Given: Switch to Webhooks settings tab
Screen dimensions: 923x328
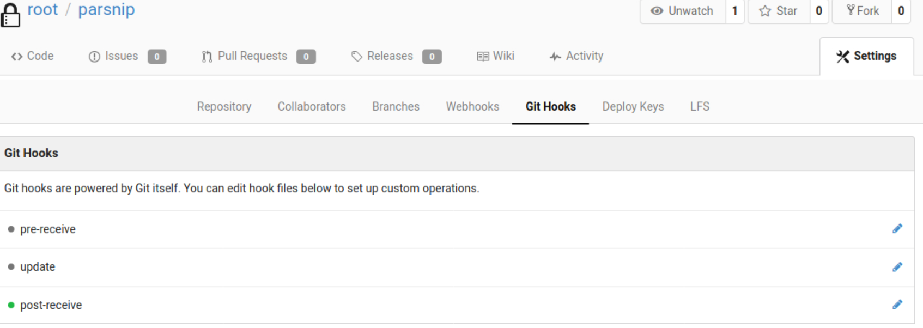Looking at the screenshot, I should pos(472,107).
